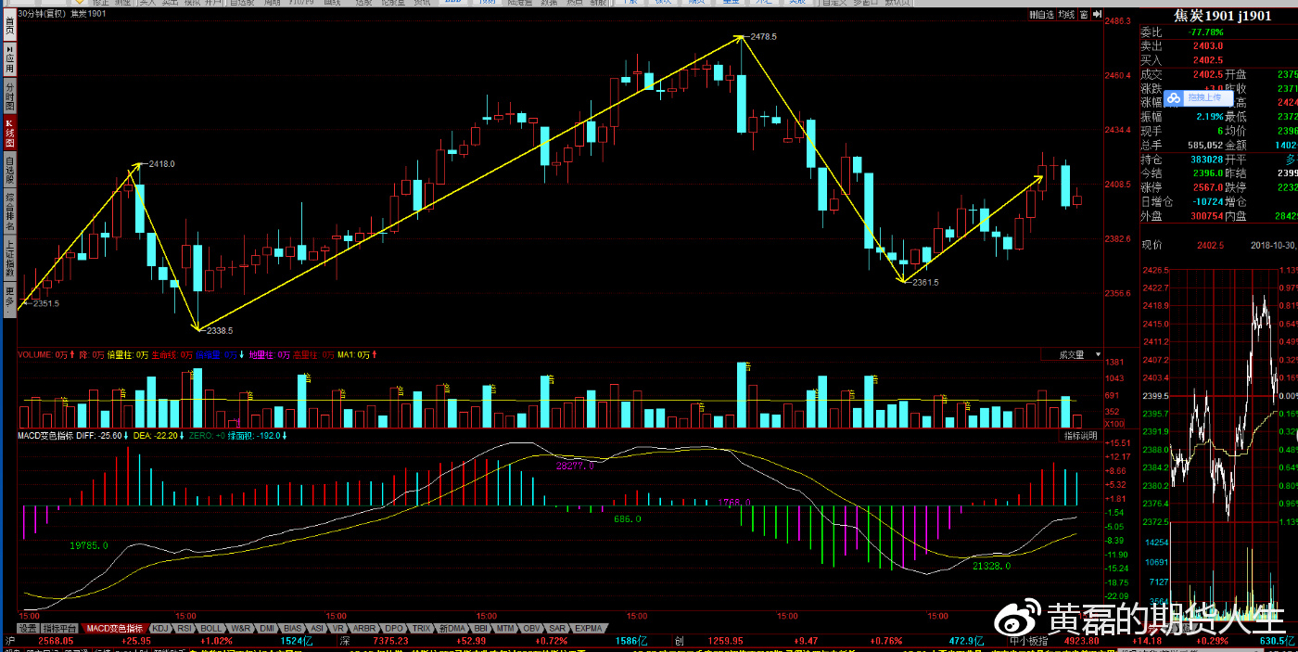Click the DEA: -22.20 MACD legend value
1298x652 pixels.
point(155,435)
